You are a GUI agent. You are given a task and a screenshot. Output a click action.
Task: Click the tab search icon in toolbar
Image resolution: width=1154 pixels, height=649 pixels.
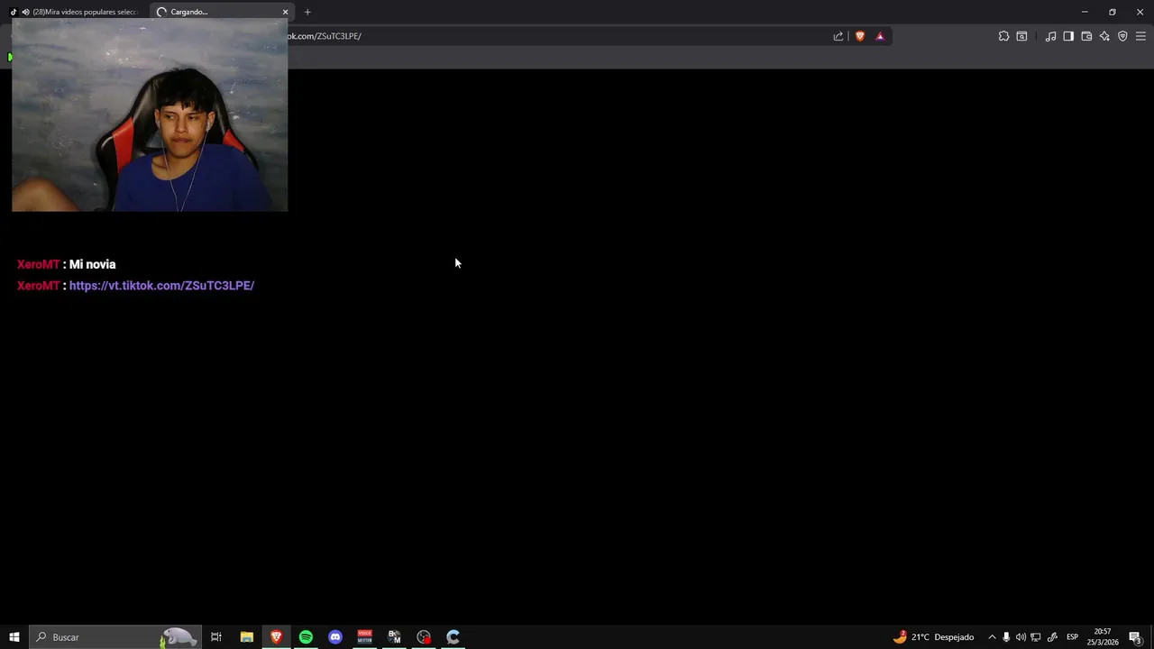pos(1021,36)
